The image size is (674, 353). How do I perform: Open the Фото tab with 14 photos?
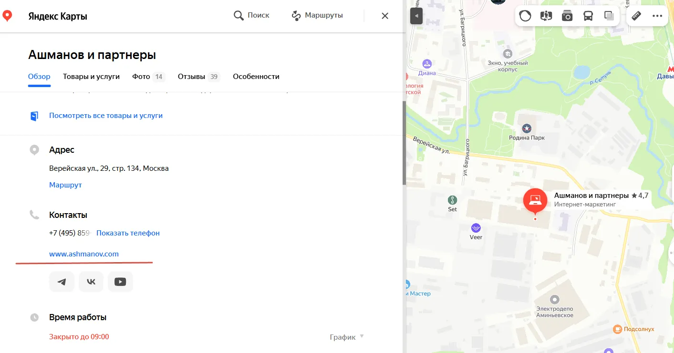pyautogui.click(x=148, y=77)
